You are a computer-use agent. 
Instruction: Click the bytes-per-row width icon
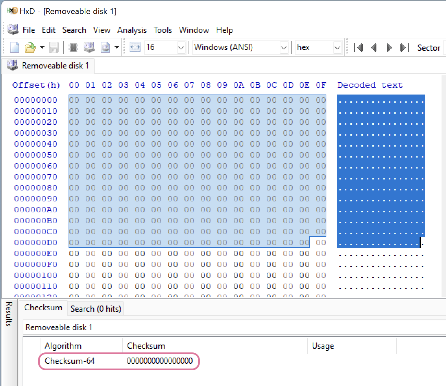135,47
